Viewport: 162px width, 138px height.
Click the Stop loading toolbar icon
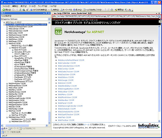tap(17, 10)
